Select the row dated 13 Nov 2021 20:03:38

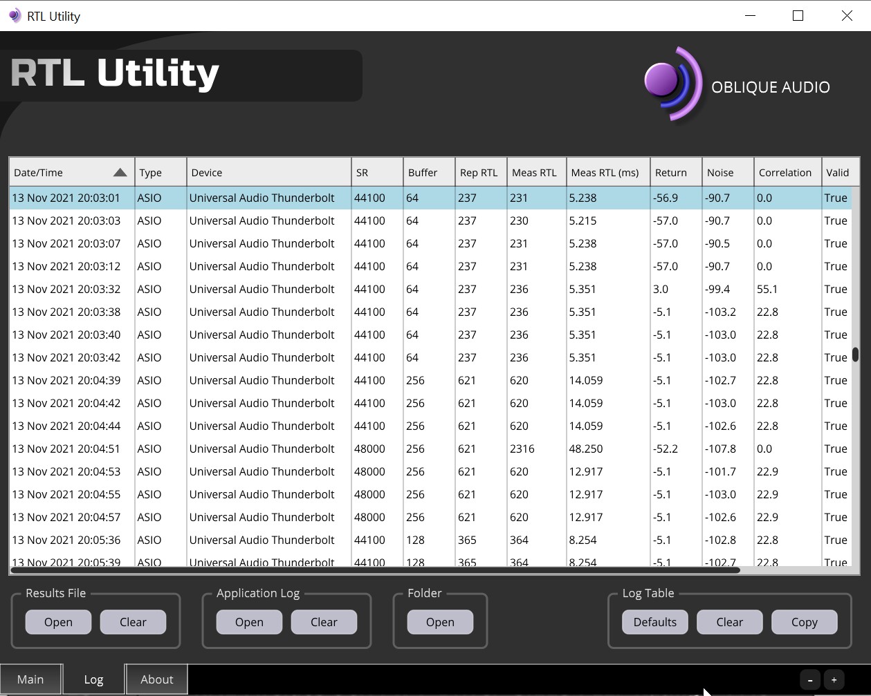click(x=430, y=312)
